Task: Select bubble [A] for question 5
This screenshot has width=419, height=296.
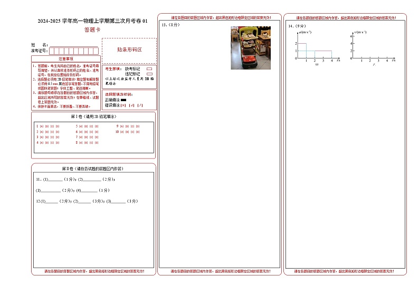Action: [81, 126]
